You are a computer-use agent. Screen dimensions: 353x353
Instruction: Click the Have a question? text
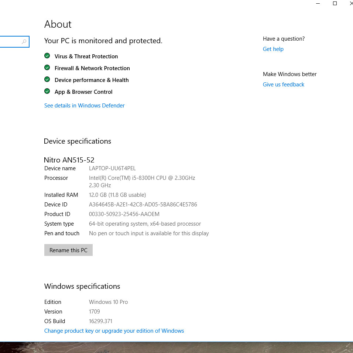(284, 39)
